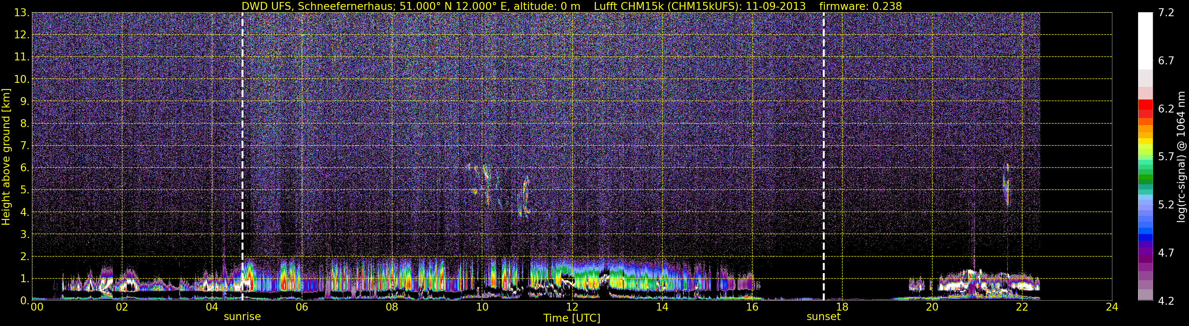Click the 'sunset' label below the time axis

click(824, 317)
